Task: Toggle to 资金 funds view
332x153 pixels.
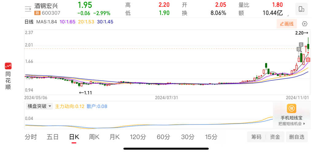Action: point(275,137)
